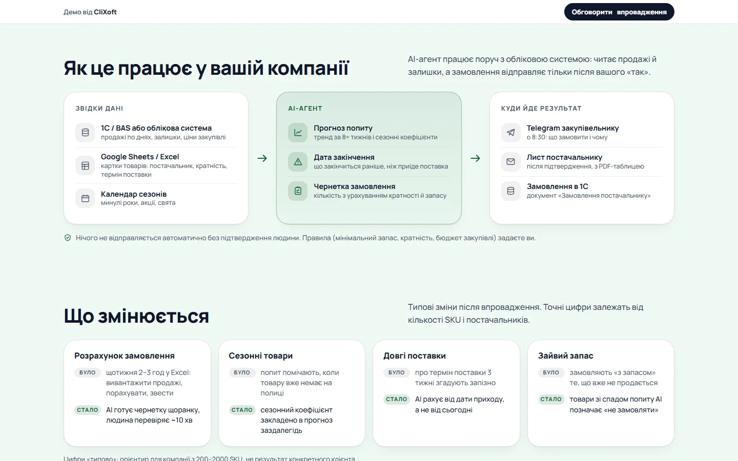Screen dimensions: 738x461
Task: Click the text 'тренд за 8+ тижнів і сезонні коефіцієнти'
Action: pyautogui.click(x=376, y=137)
